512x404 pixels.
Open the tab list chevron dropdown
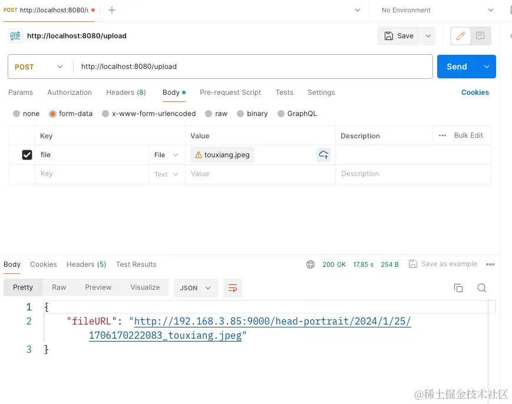tap(358, 10)
